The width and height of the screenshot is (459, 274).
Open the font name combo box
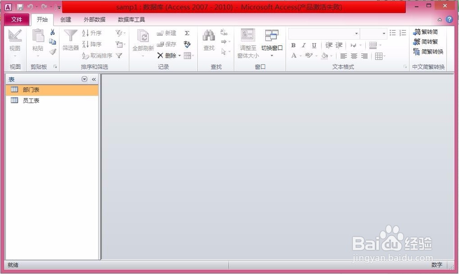click(324, 33)
